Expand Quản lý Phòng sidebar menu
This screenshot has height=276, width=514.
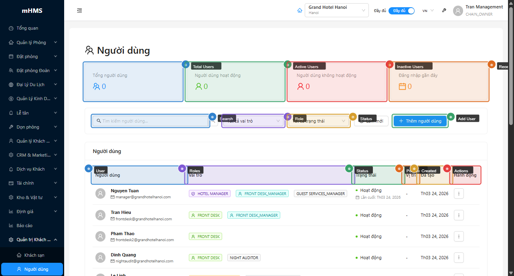pyautogui.click(x=32, y=42)
